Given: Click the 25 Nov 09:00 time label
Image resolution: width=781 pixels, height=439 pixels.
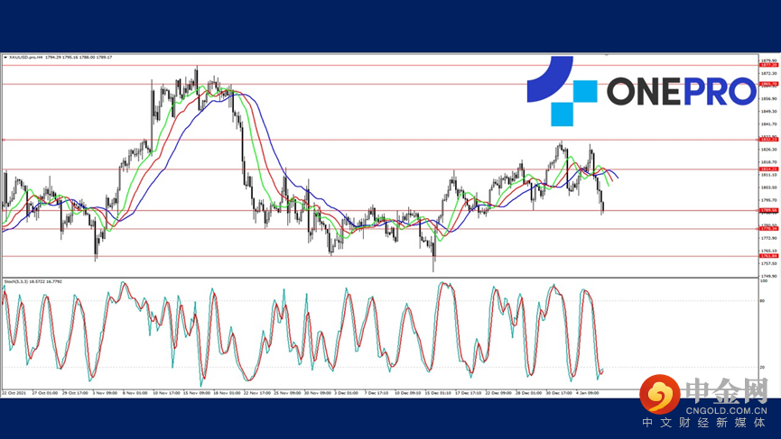Looking at the screenshot, I should click(287, 393).
